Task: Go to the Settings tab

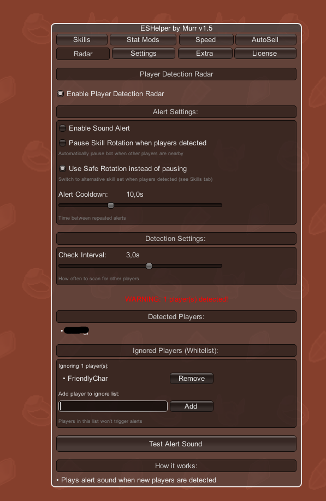Action: coord(144,54)
